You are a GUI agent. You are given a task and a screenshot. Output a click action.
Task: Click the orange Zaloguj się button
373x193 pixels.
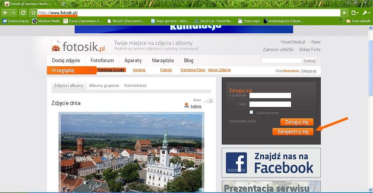[x=297, y=122]
